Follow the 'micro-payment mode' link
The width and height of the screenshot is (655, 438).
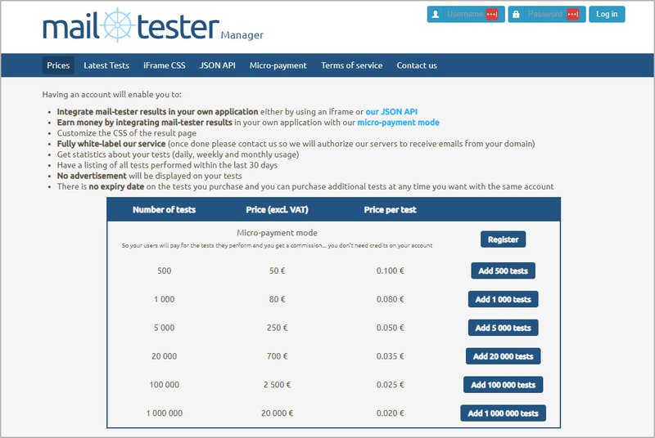398,123
